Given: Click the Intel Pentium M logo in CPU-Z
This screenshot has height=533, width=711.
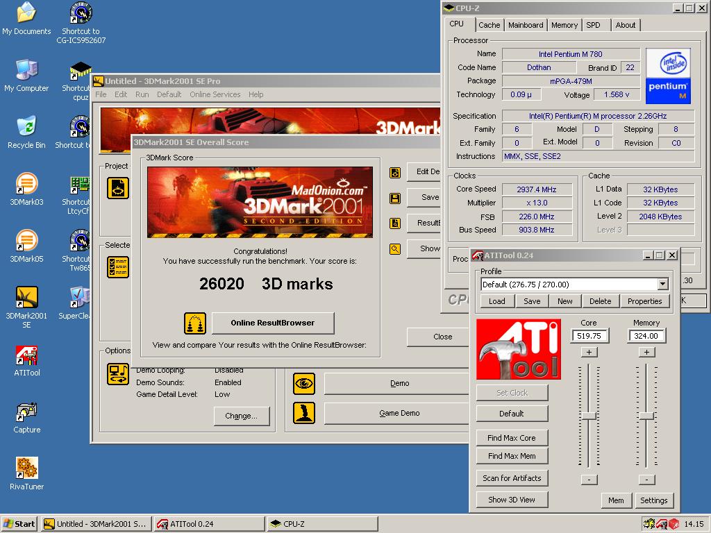Looking at the screenshot, I should point(668,75).
